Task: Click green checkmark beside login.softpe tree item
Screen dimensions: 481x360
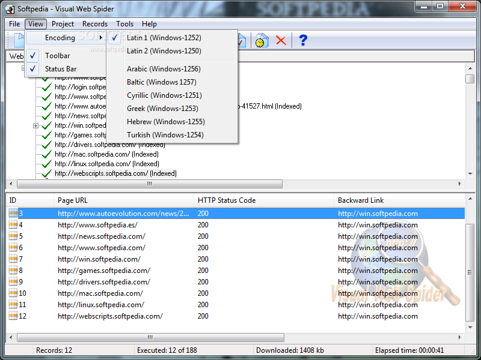Action: (46, 87)
